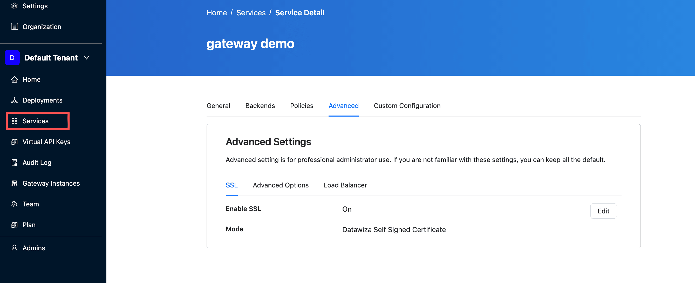Click Home breadcrumb link
This screenshot has height=283, width=695.
point(217,13)
